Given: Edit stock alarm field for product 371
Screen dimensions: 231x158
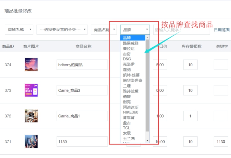Looking at the screenshot, I should pos(190,142).
